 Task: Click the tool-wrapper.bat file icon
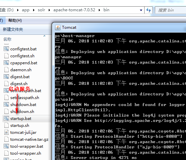[6, 146]
